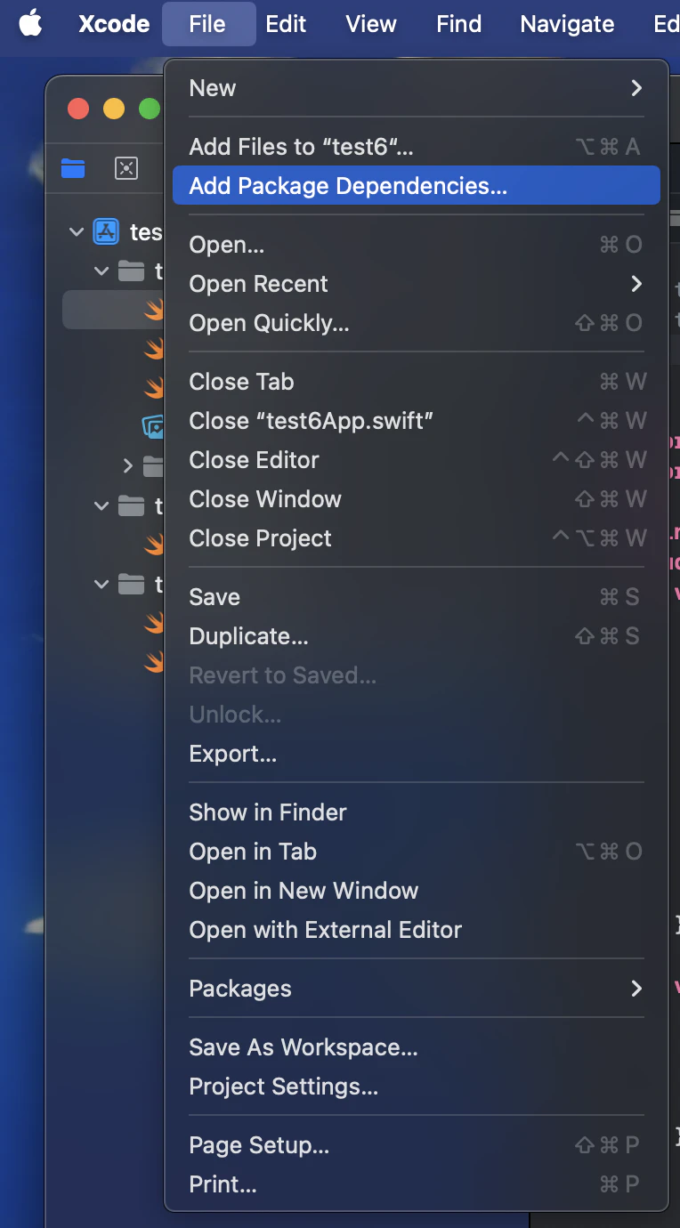This screenshot has height=1228, width=680.
Task: Choose Open in New Window
Action: point(417,891)
